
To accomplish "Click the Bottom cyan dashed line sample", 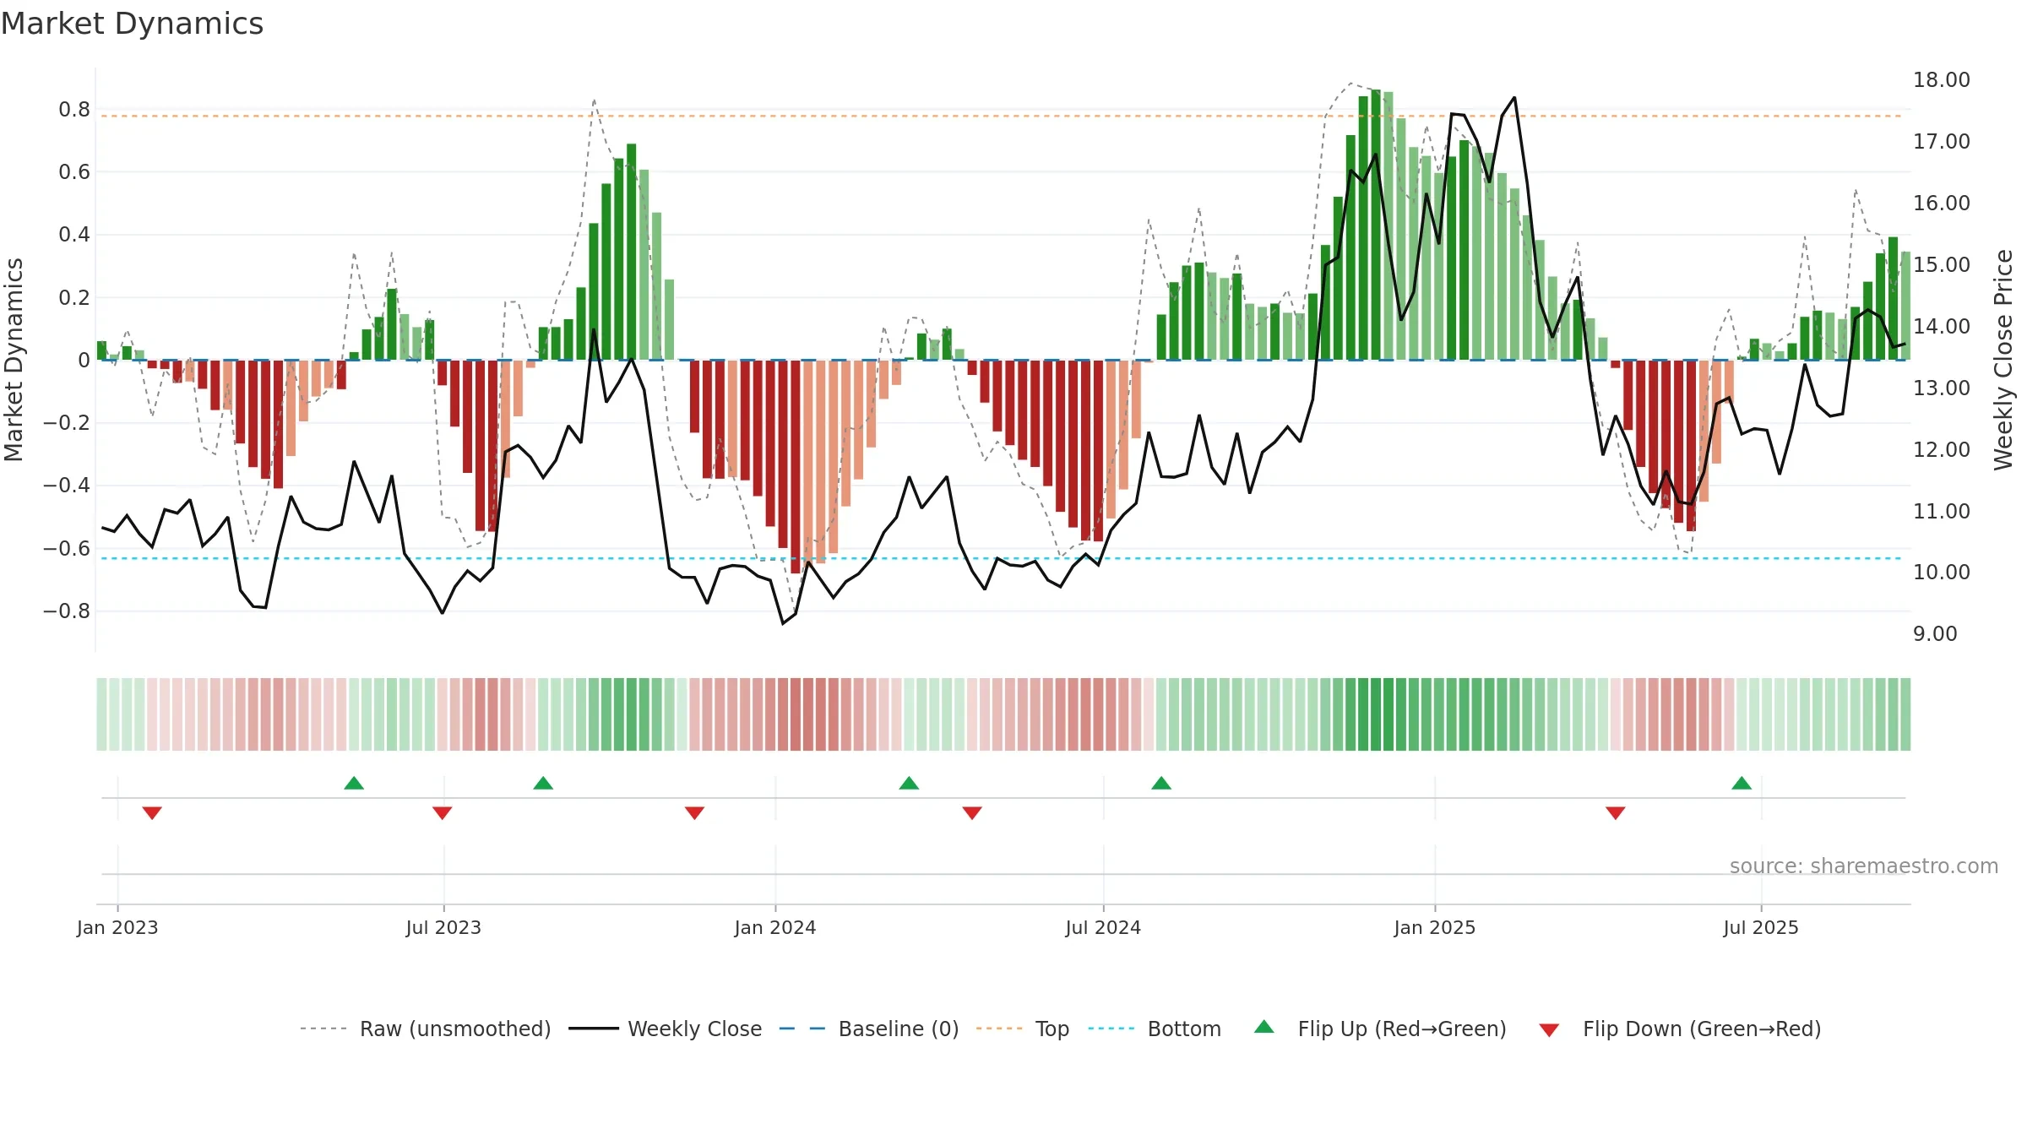I will coord(1112,1029).
